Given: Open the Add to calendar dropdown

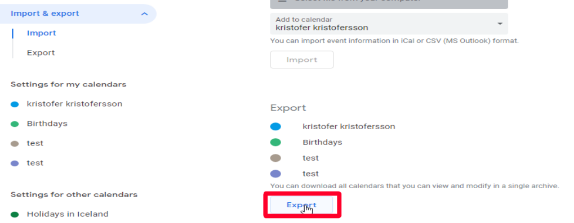Looking at the screenshot, I should [x=389, y=24].
